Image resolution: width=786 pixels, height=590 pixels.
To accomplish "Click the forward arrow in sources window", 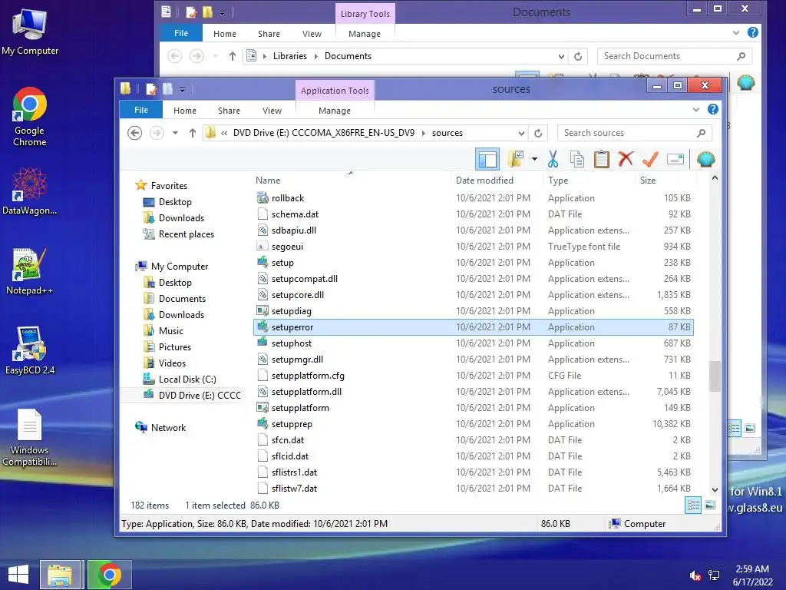I will click(x=157, y=133).
